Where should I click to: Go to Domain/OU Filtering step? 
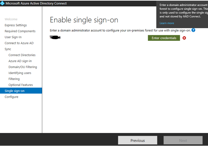pyautogui.click(x=22, y=67)
